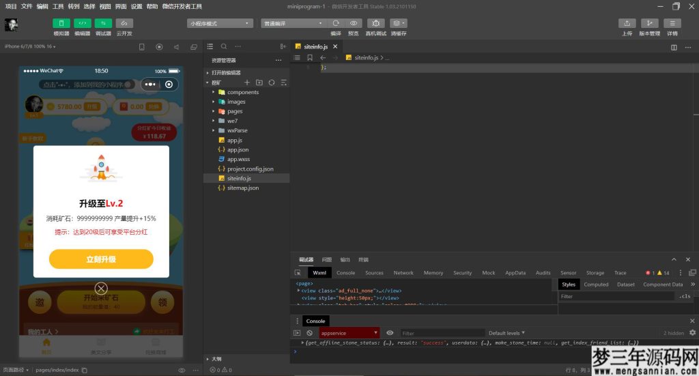Image resolution: width=699 pixels, height=376 pixels.
Task: Clear the console with the block icon
Action: tap(309, 333)
